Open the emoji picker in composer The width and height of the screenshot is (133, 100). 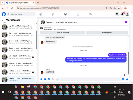coord(123,79)
